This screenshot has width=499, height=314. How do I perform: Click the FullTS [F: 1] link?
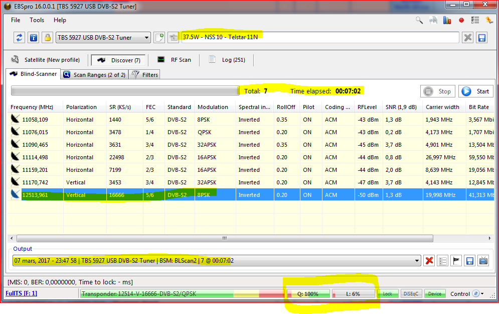[21, 293]
